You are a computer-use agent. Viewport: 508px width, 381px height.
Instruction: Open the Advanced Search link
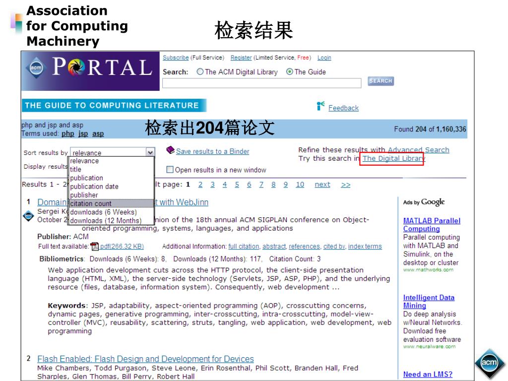[x=419, y=150]
